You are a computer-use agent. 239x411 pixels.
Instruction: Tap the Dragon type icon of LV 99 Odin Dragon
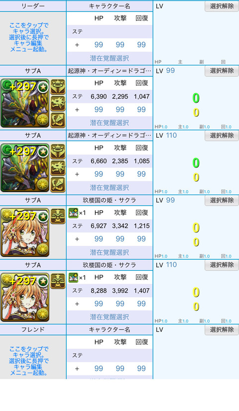point(58,103)
